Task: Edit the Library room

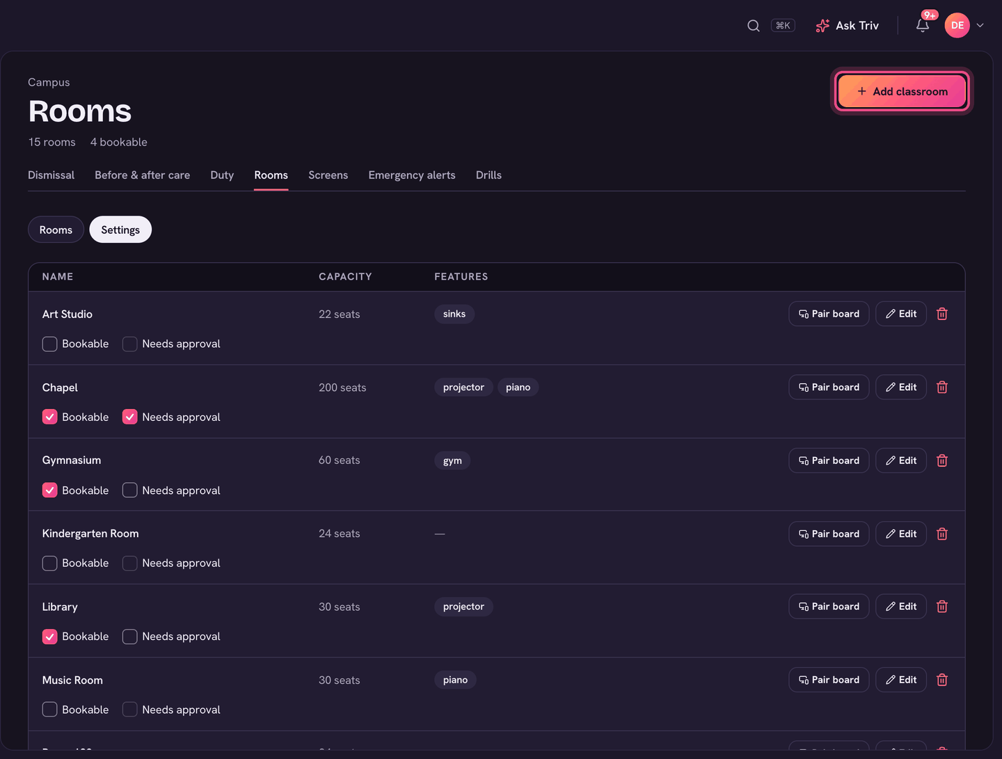Action: pos(901,607)
